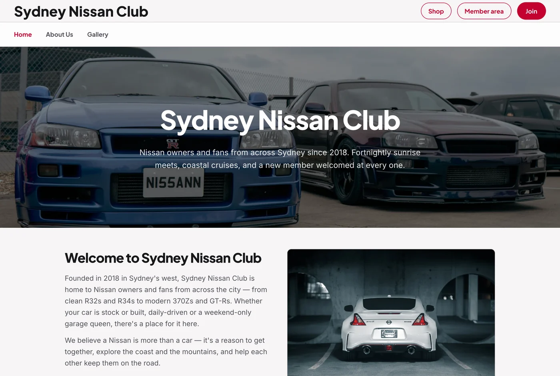Click the paragraph starting Founded in 2018
560x376 pixels.
(x=166, y=301)
